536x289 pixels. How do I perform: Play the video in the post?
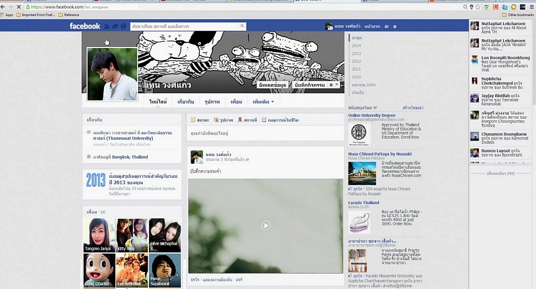tap(265, 225)
